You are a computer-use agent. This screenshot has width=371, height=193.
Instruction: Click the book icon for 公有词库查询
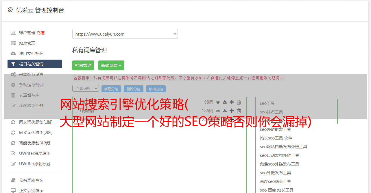(13, 180)
